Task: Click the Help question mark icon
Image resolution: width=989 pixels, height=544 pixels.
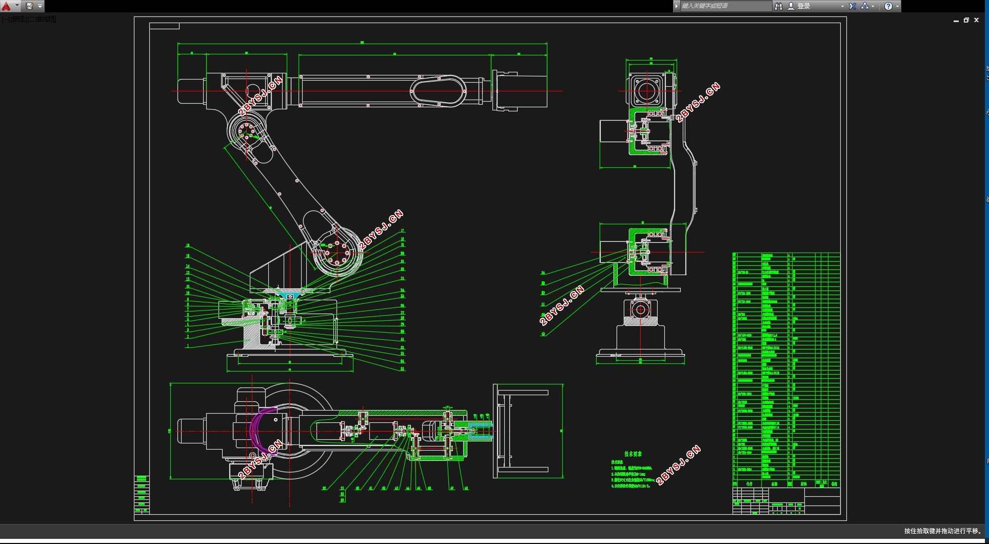Action: pyautogui.click(x=888, y=6)
